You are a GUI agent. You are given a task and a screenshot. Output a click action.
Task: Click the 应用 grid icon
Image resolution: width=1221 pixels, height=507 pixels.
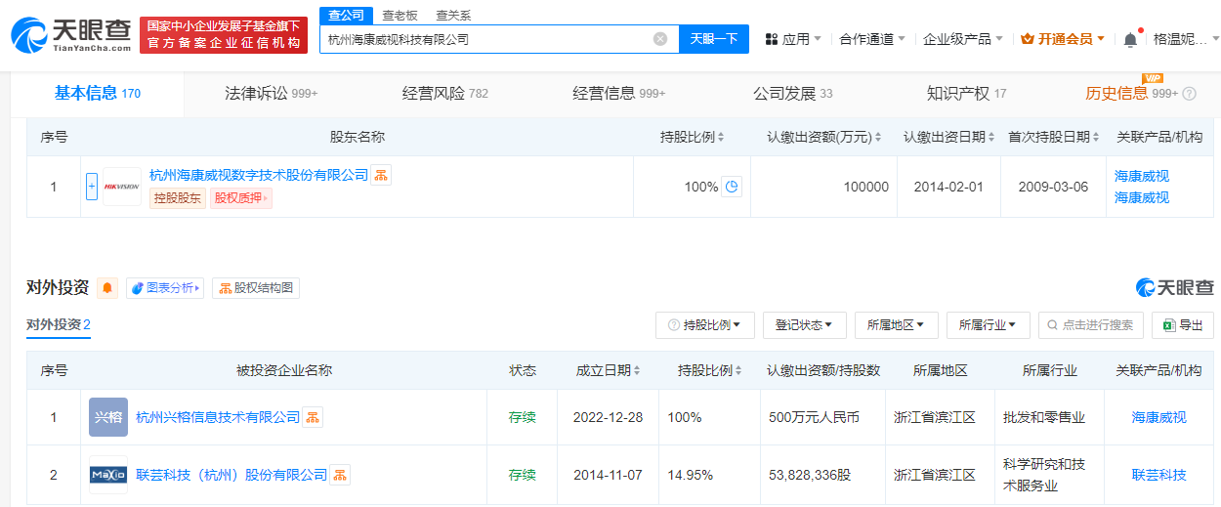(772, 39)
